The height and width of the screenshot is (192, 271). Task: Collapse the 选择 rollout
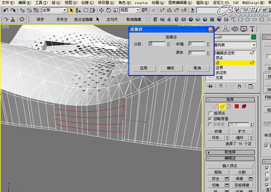pyautogui.click(x=230, y=99)
